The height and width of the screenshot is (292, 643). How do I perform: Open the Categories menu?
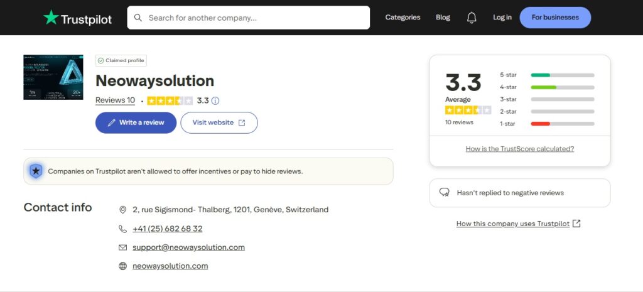[403, 18]
